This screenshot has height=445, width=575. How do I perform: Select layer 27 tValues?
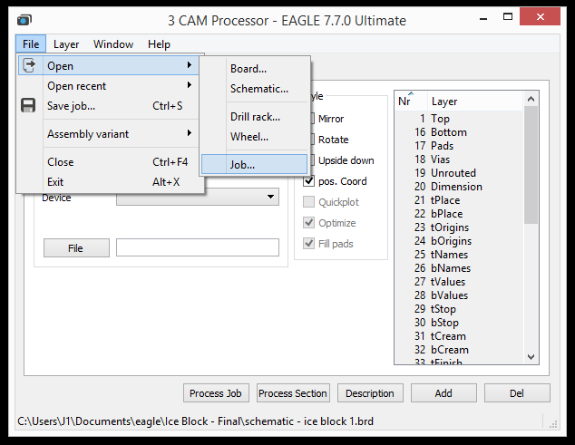click(x=459, y=282)
